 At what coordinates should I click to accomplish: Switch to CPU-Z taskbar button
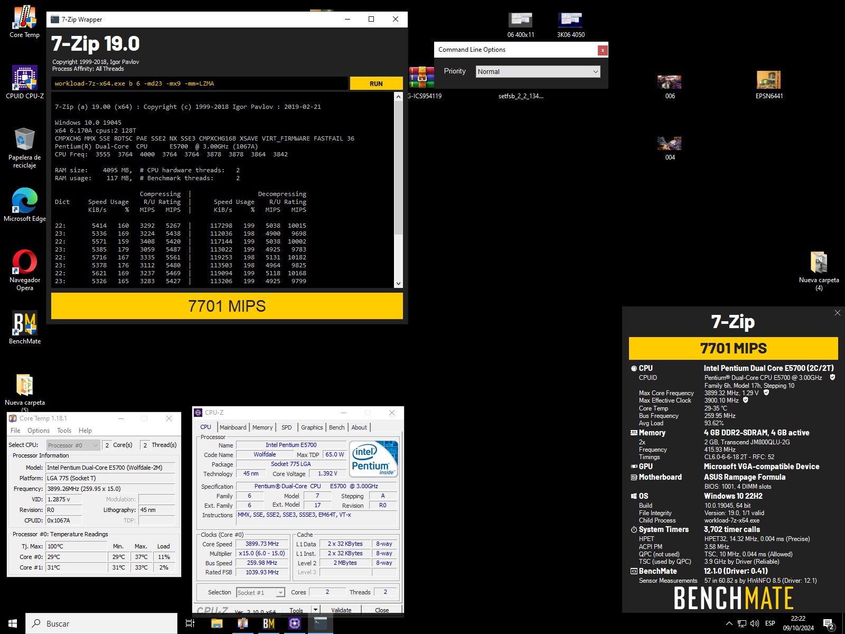(x=295, y=623)
